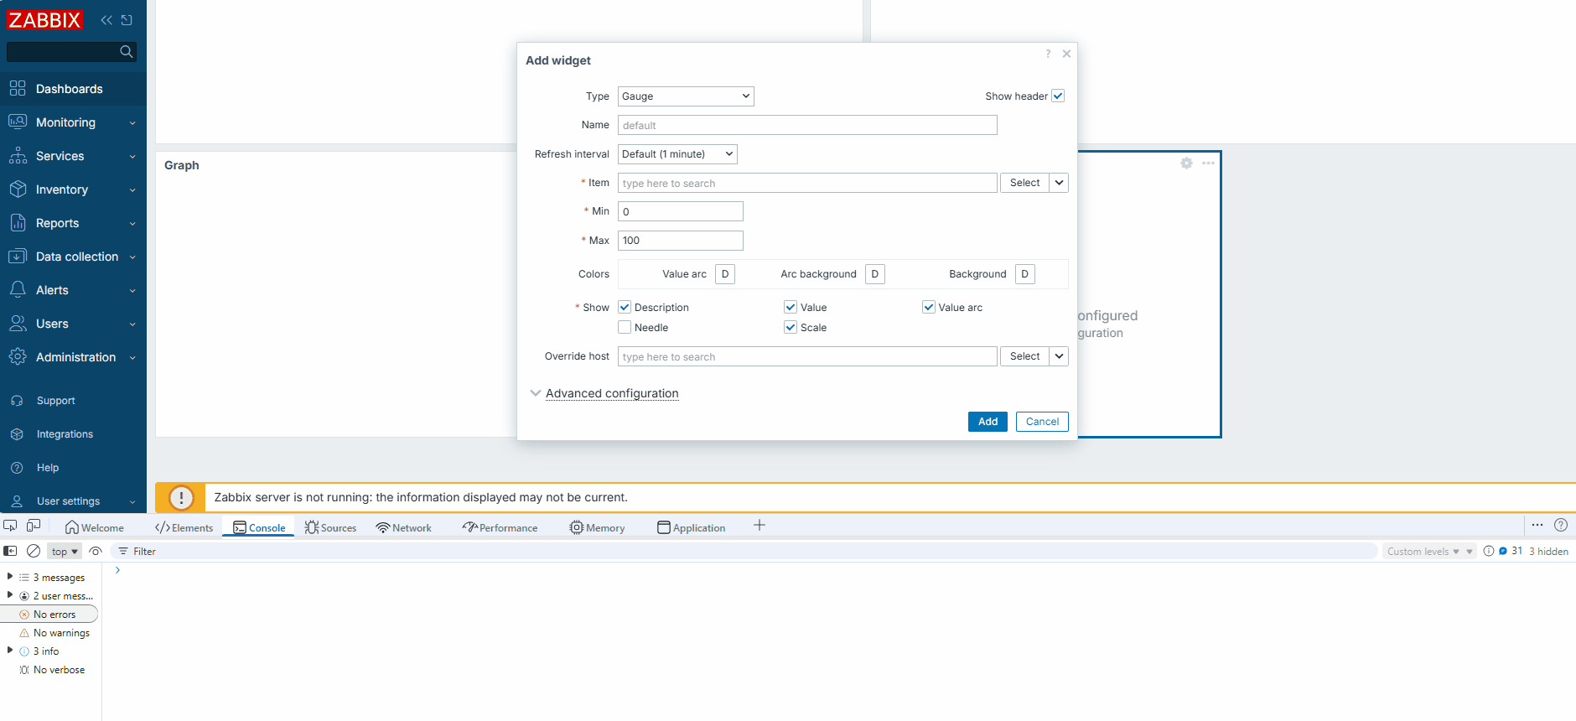Viewport: 1576px width, 721px height.
Task: Click into the Max value field
Action: [x=680, y=241]
